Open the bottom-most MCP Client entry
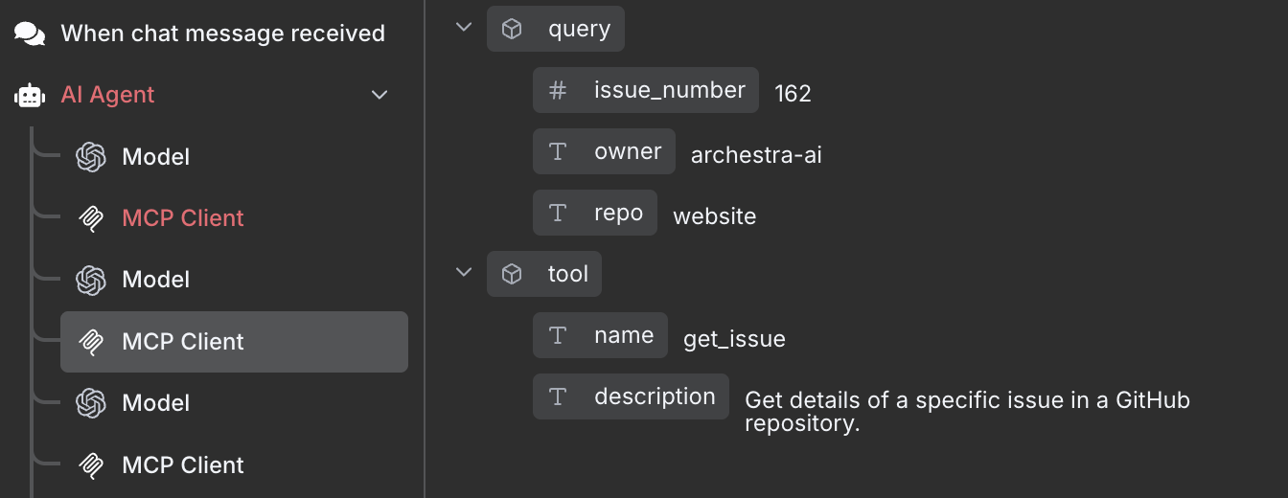The width and height of the screenshot is (1288, 498). [x=183, y=465]
